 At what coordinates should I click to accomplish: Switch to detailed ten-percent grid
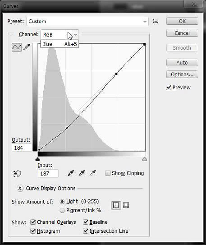click(126, 205)
